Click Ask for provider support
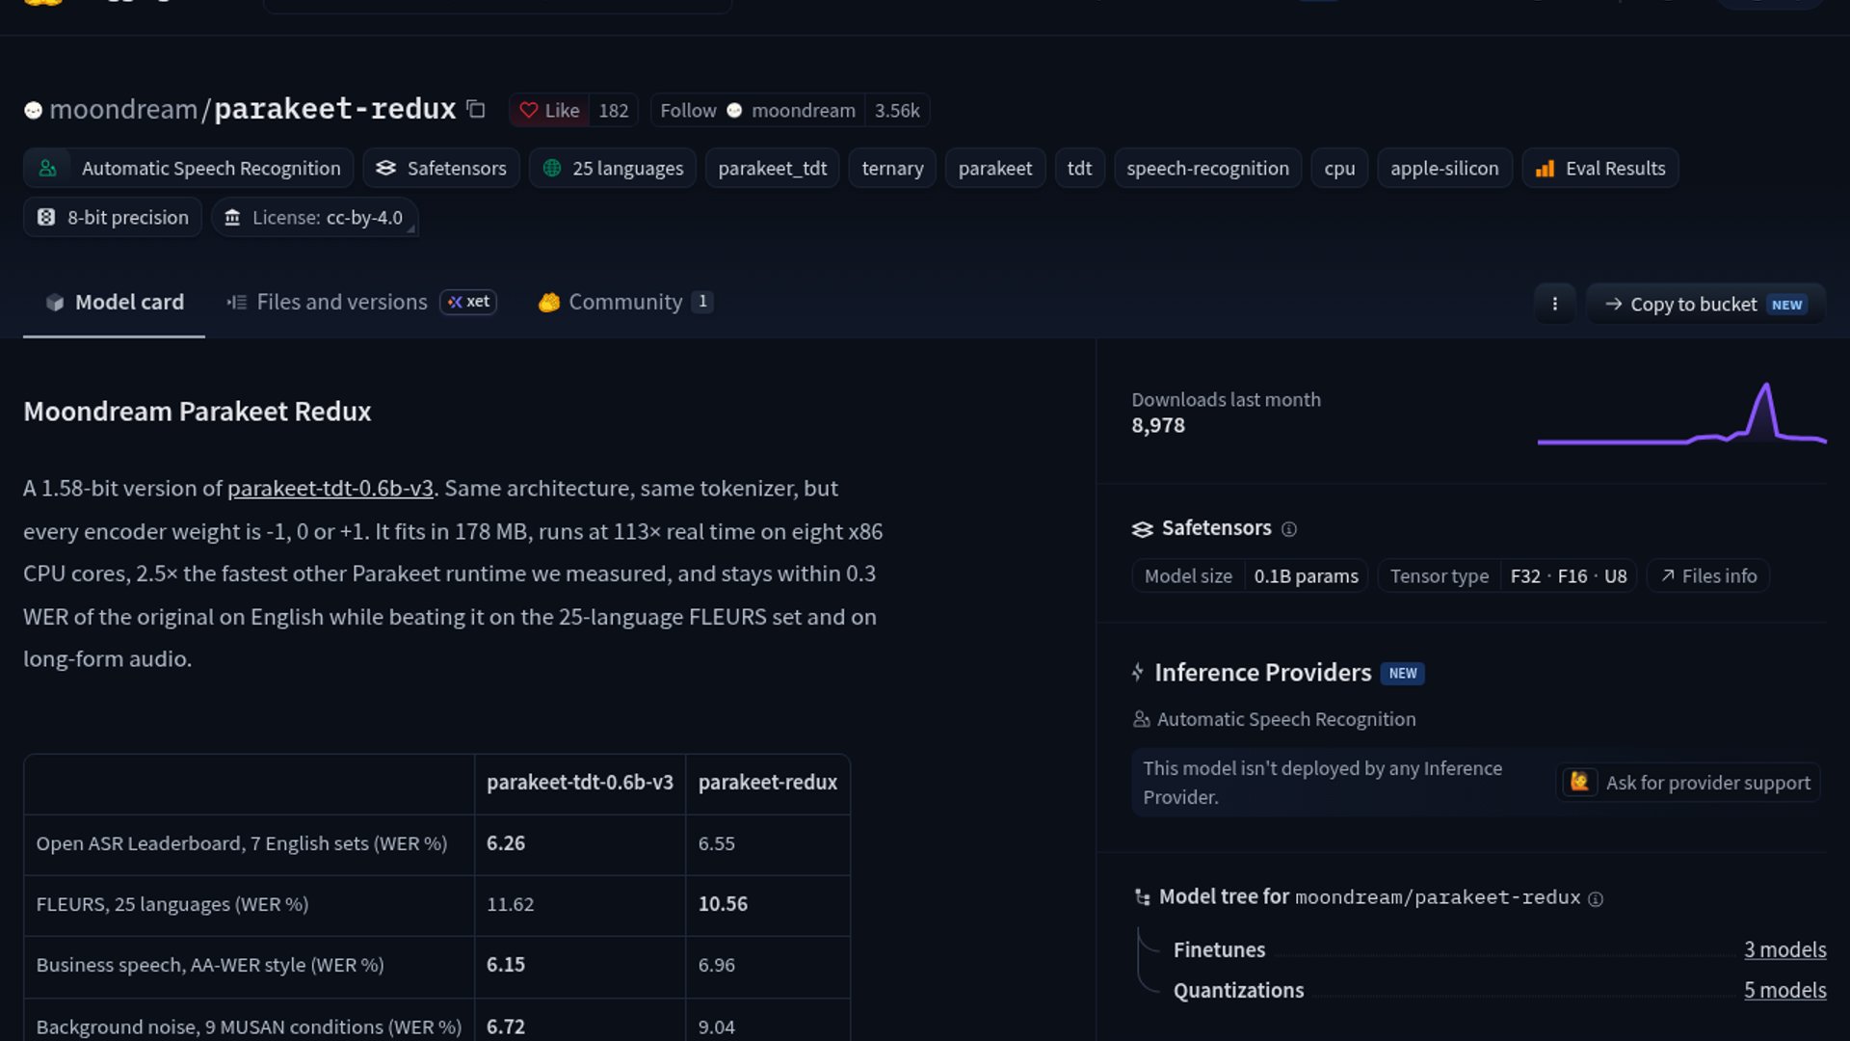 pyautogui.click(x=1688, y=783)
